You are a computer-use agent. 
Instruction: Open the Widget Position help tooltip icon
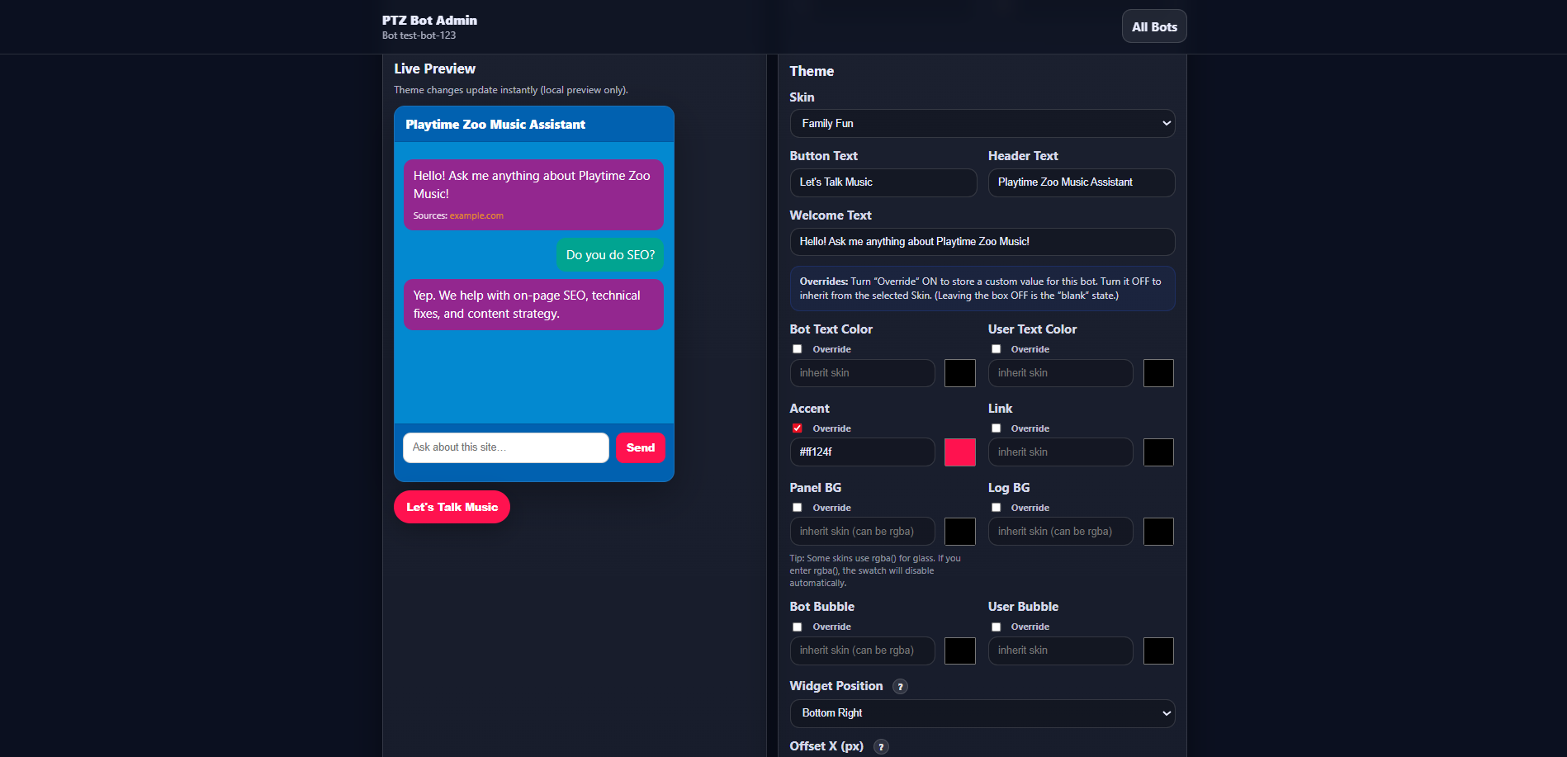click(900, 686)
